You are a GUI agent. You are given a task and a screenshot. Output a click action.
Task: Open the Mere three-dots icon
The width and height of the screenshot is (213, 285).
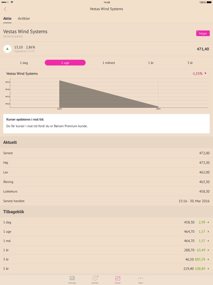pos(141,278)
